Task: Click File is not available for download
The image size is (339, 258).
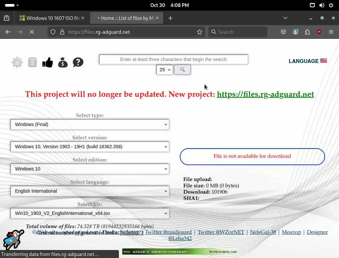Action: coord(252,156)
